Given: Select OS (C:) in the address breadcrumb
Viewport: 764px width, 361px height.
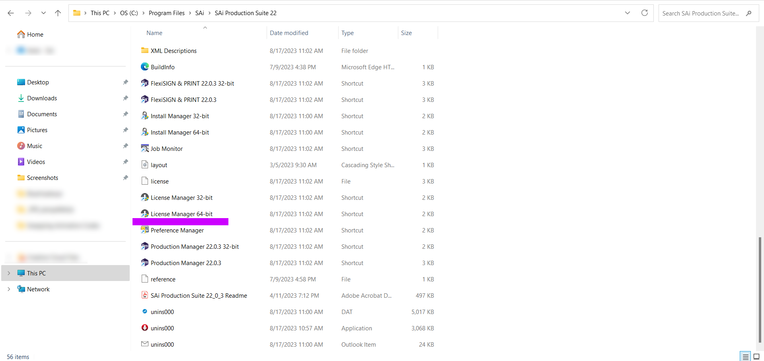Looking at the screenshot, I should [129, 13].
